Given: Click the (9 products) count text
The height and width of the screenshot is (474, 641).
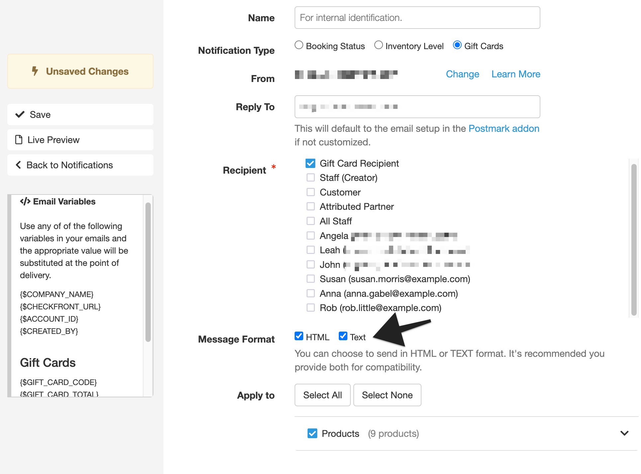Looking at the screenshot, I should (x=393, y=434).
